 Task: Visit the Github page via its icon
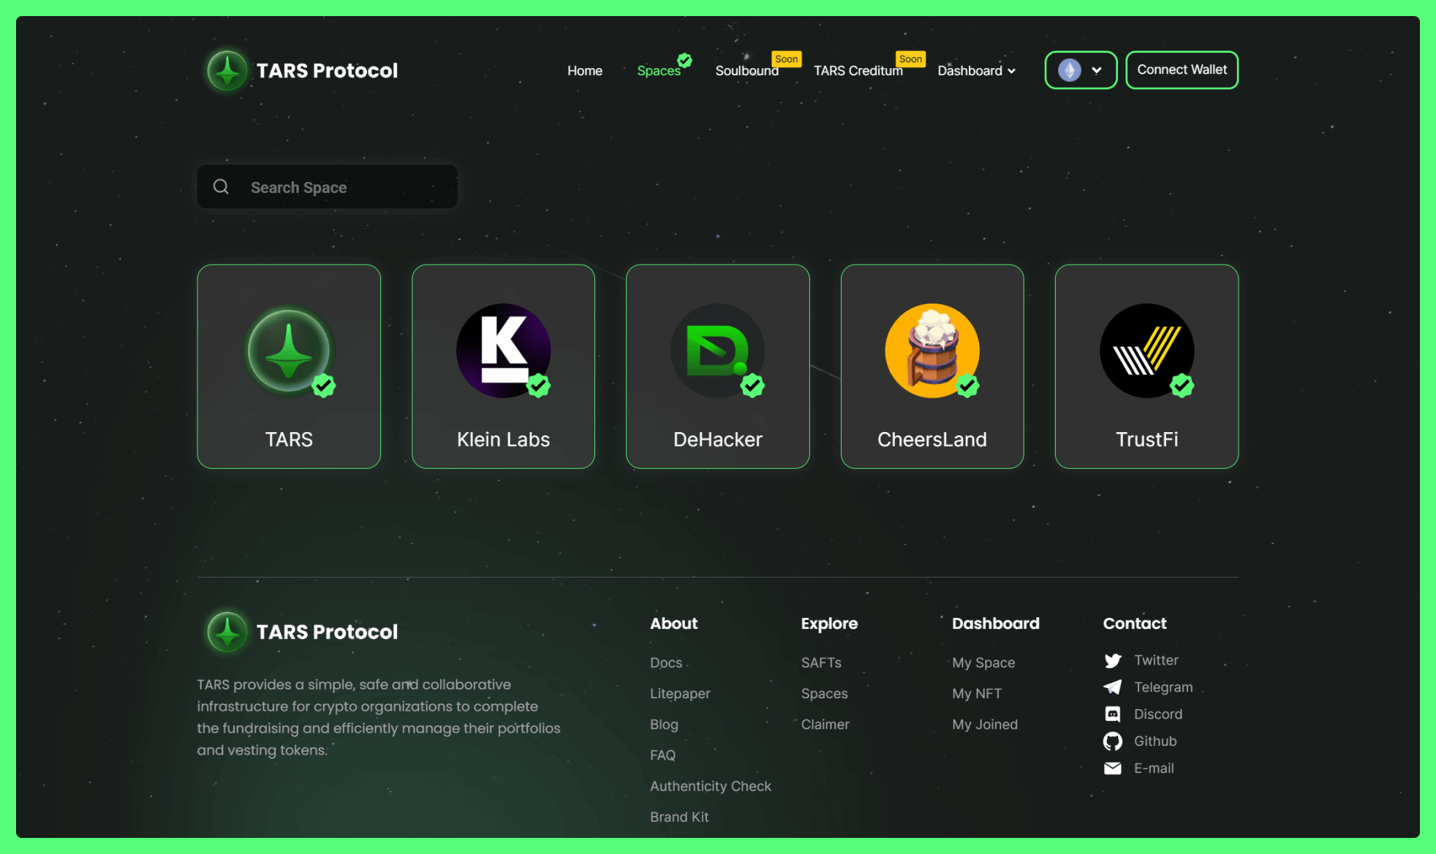coord(1113,741)
